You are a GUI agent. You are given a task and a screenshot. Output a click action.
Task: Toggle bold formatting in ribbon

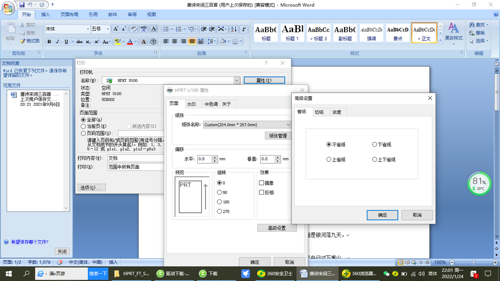click(x=49, y=42)
